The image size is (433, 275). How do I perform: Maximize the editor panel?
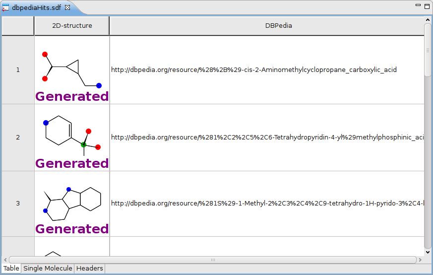coord(427,6)
